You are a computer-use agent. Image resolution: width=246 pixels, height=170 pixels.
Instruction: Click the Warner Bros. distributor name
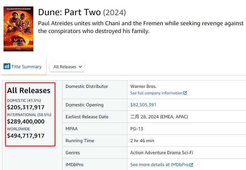[x=143, y=86]
